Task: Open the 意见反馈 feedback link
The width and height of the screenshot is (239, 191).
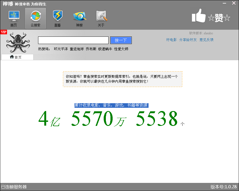Action: pyautogui.click(x=206, y=40)
